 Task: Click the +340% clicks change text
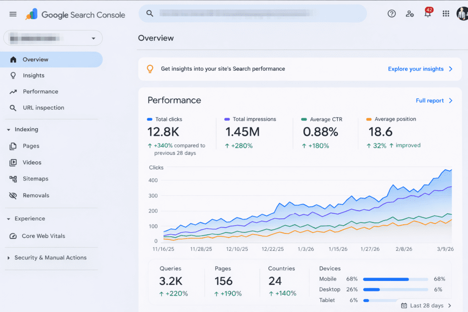point(163,146)
